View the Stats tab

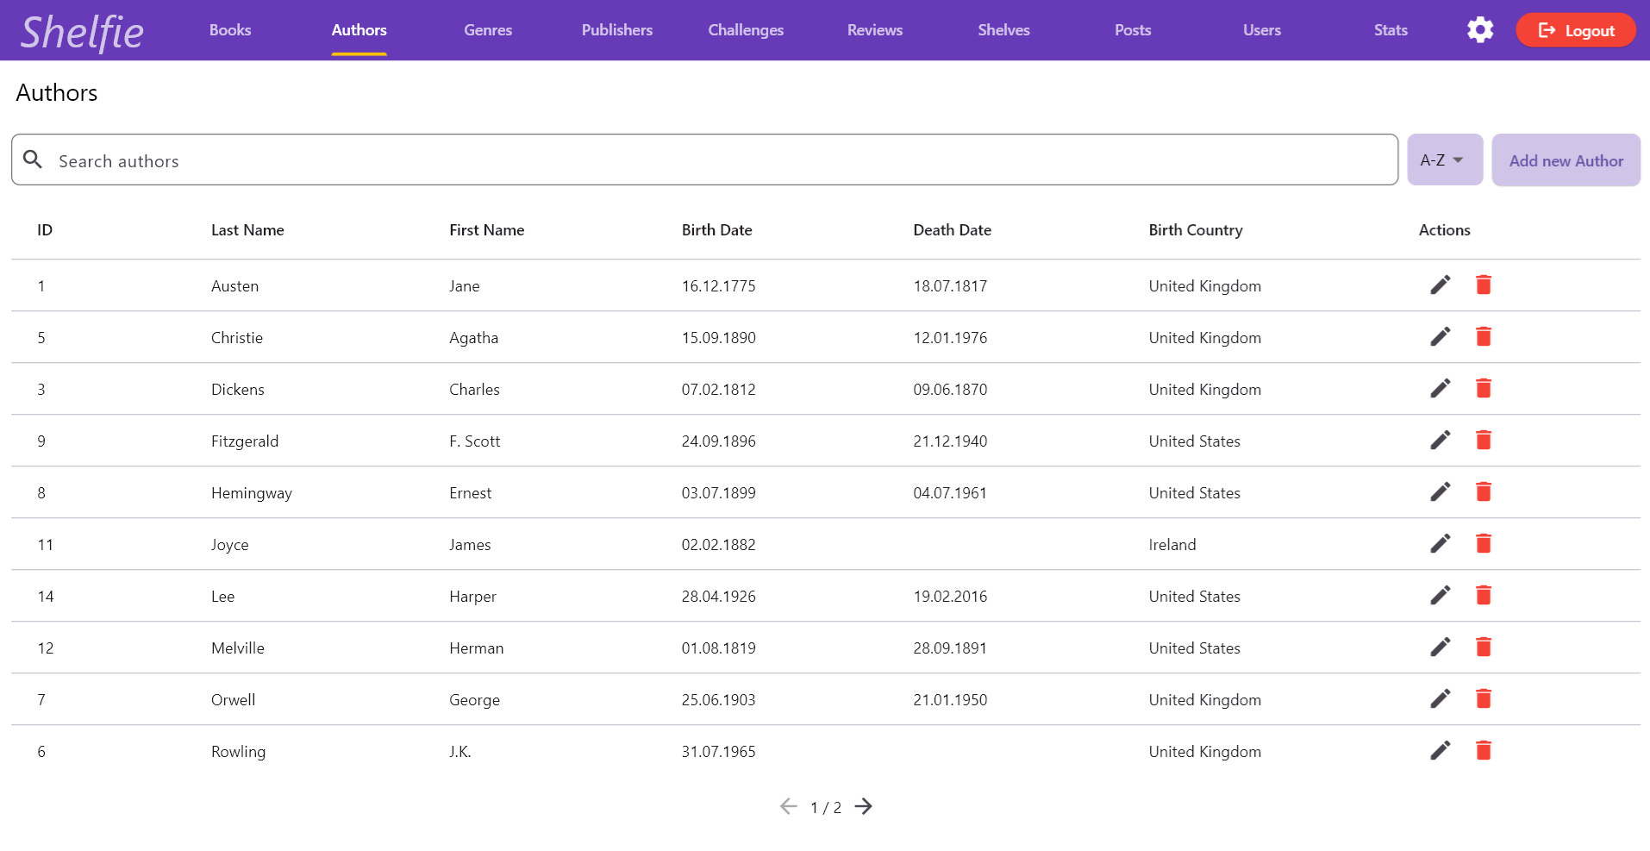coord(1391,30)
